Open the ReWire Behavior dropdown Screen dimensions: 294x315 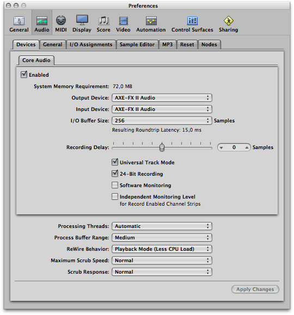pos(162,249)
